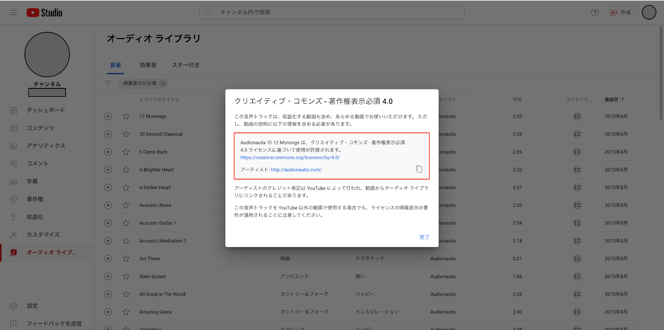Click the channel search field

pos(332,12)
